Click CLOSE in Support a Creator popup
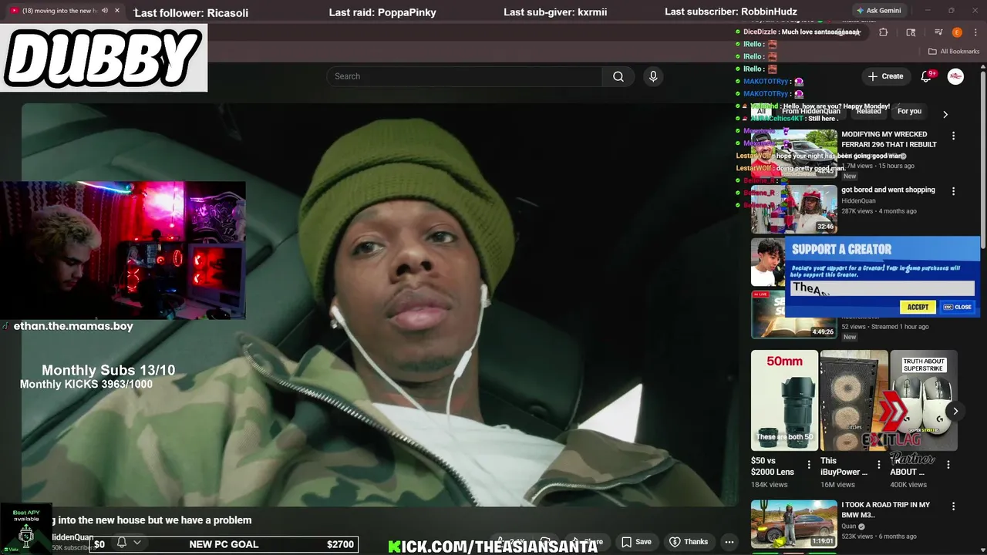 (x=958, y=307)
